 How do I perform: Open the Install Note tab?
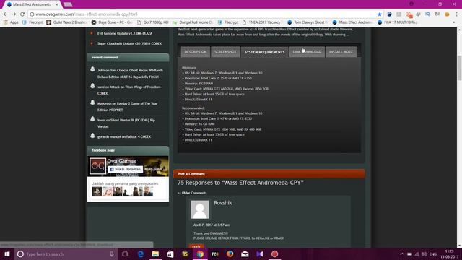pyautogui.click(x=341, y=52)
